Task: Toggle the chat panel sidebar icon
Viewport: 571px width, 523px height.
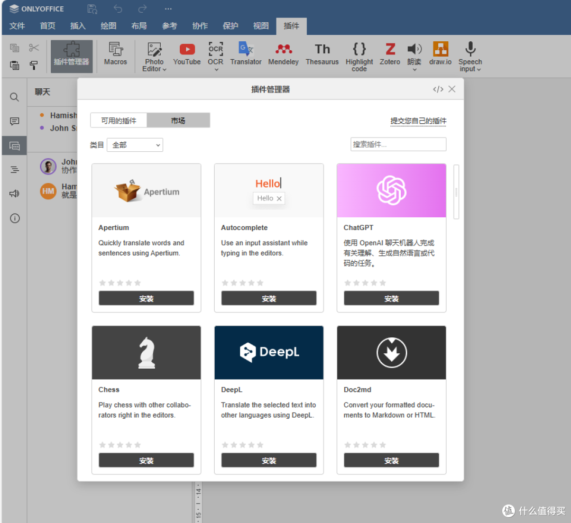Action: [14, 145]
